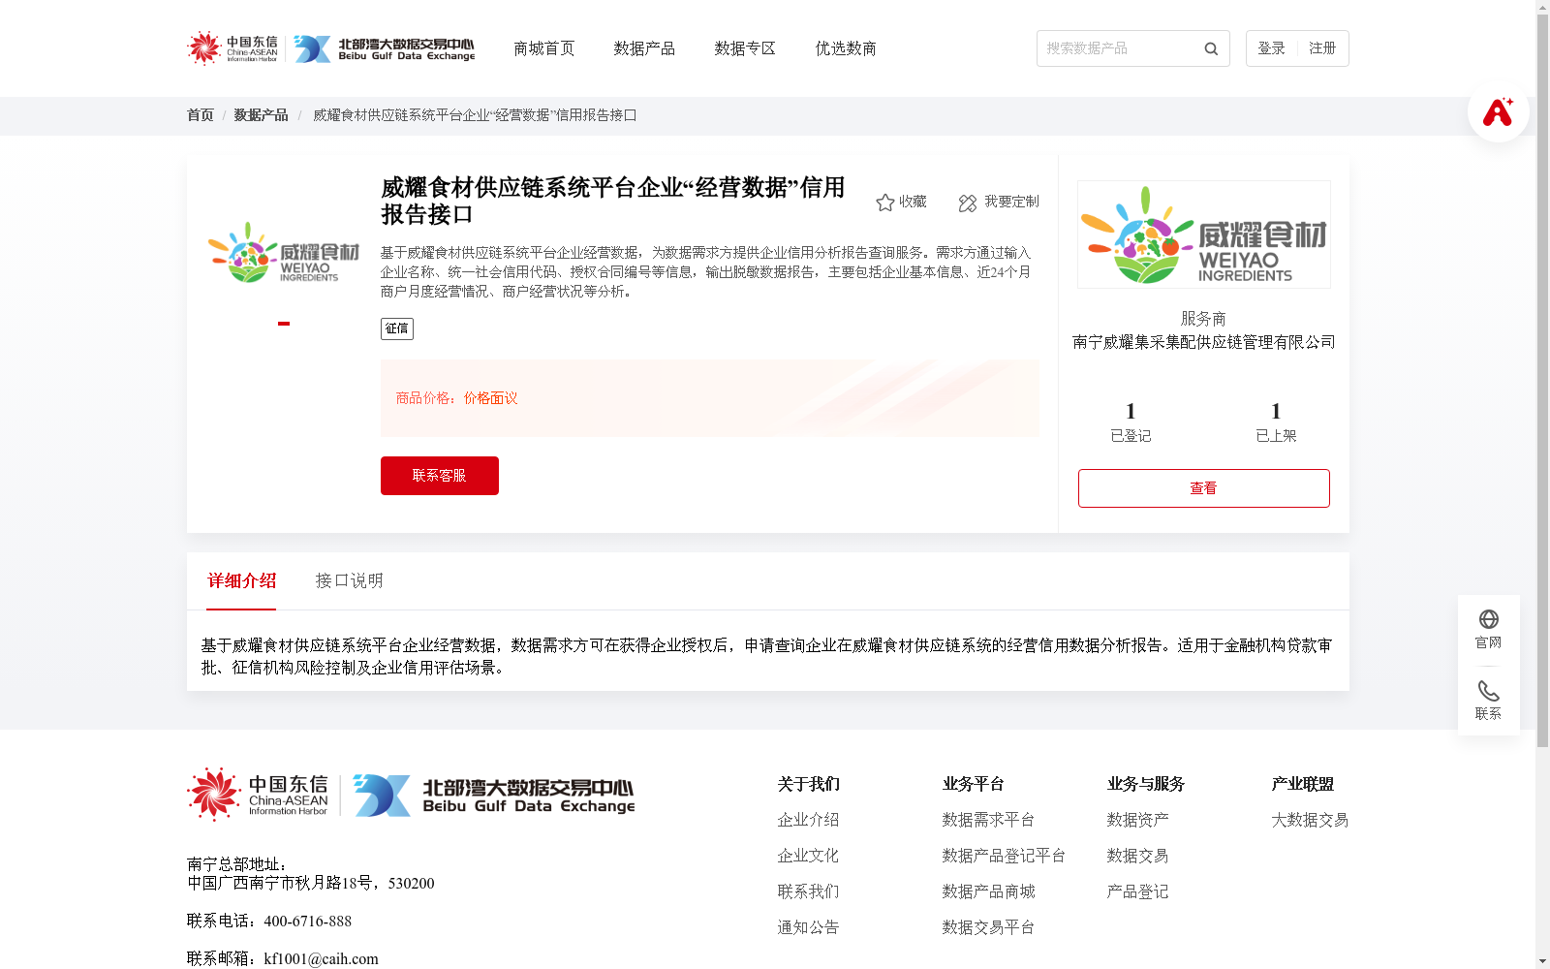Click the footer email kf1001@caih.com
The width and height of the screenshot is (1550, 969).
[x=321, y=959]
